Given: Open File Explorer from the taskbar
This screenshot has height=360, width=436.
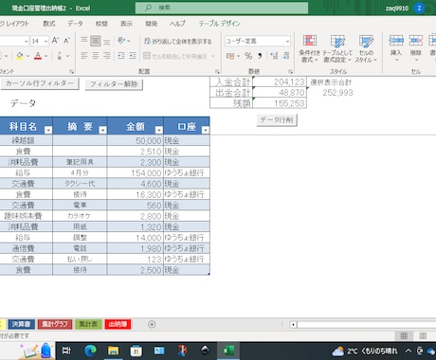Looking at the screenshot, I should pos(113,351).
